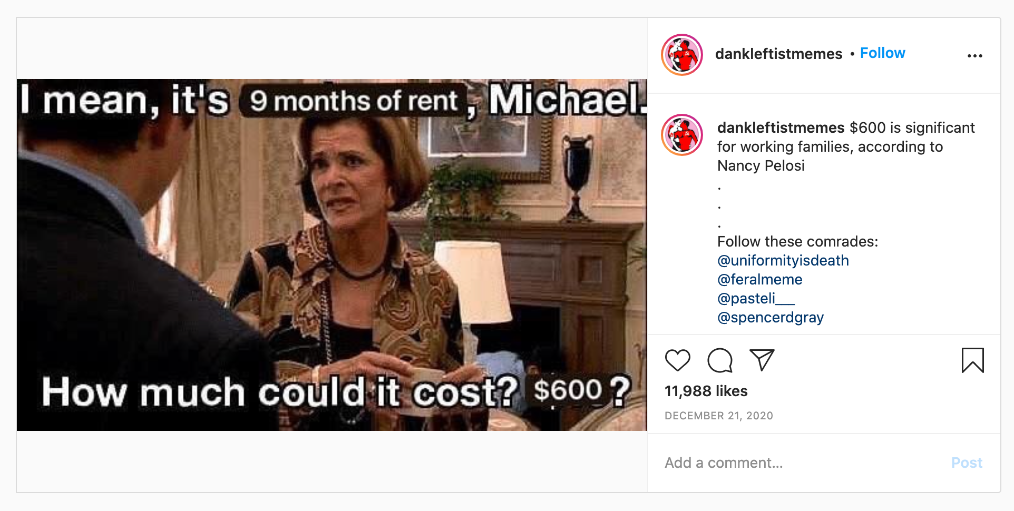Open the dankleftistmemes username in header

tap(778, 54)
